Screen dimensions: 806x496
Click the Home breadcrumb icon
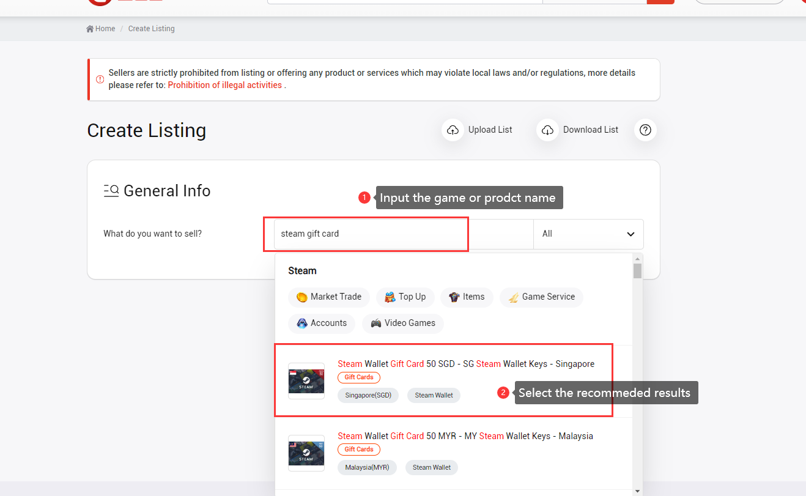tap(90, 29)
